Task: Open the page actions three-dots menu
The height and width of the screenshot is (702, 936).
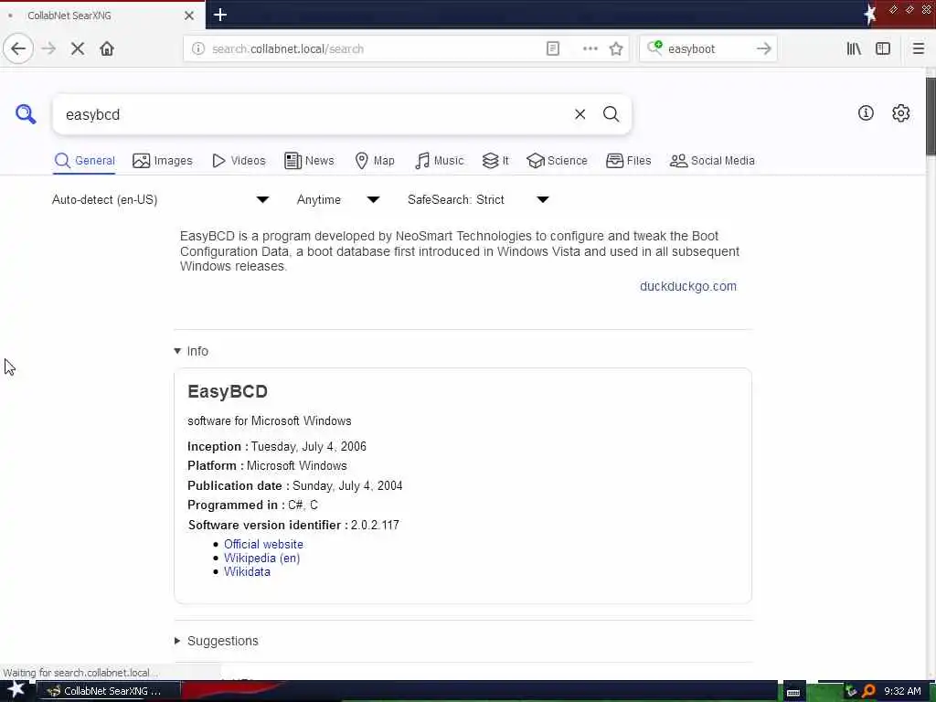Action: coord(590,49)
